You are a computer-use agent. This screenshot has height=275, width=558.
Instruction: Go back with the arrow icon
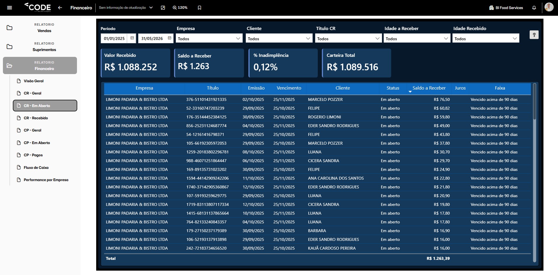point(60,8)
